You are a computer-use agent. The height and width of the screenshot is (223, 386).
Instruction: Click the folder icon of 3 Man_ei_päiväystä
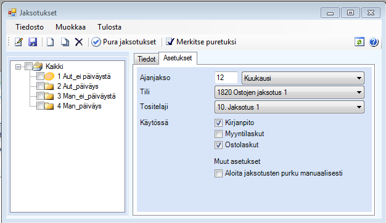tap(49, 96)
